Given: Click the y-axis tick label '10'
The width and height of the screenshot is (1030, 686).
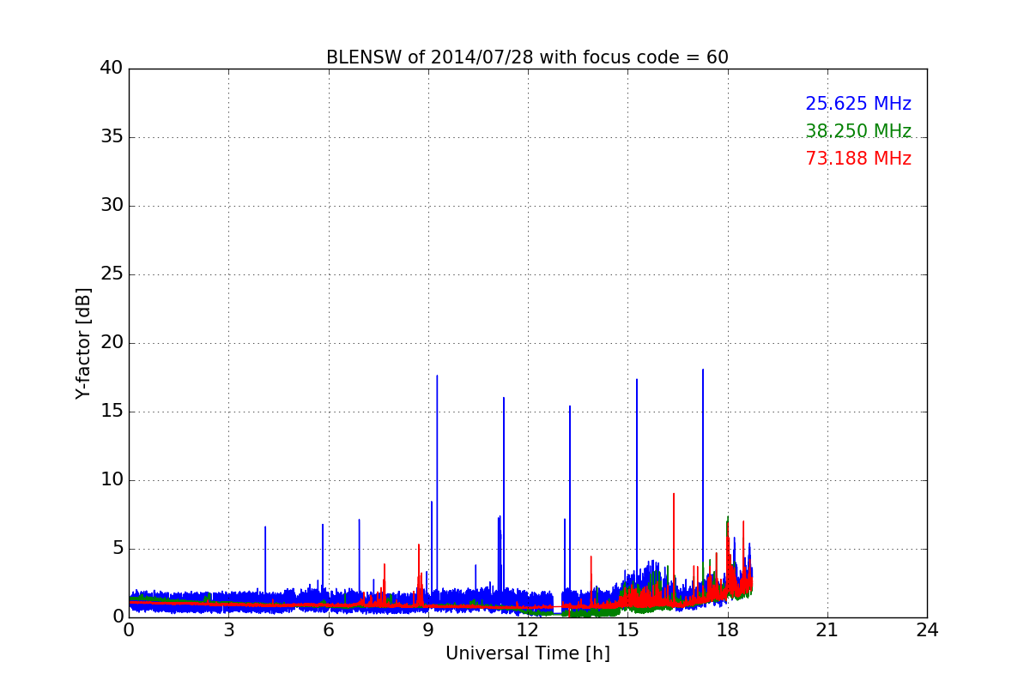Looking at the screenshot, I should click(112, 480).
